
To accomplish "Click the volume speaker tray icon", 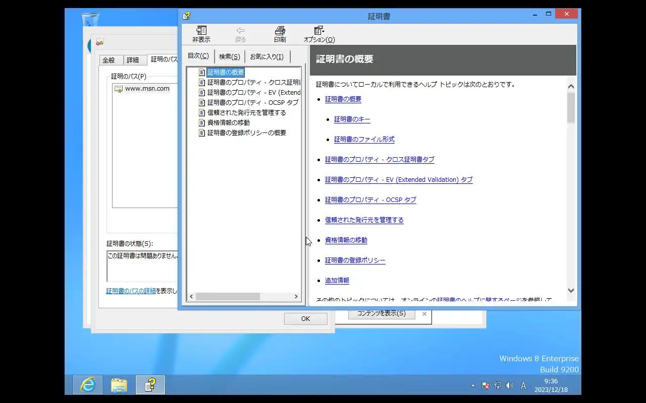I will pyautogui.click(x=510, y=385).
